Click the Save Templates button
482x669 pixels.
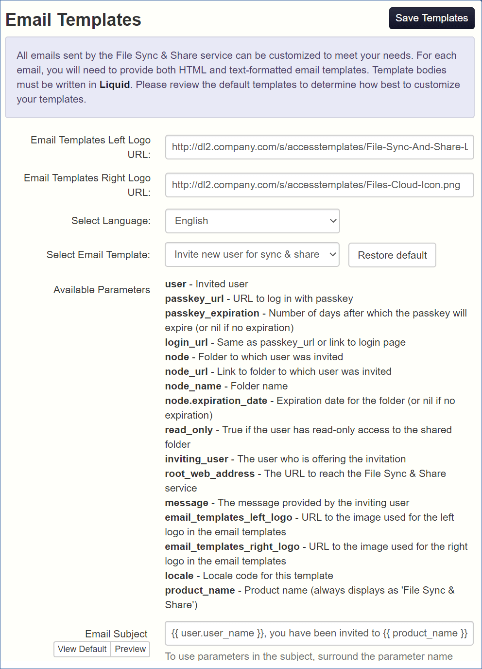click(431, 18)
